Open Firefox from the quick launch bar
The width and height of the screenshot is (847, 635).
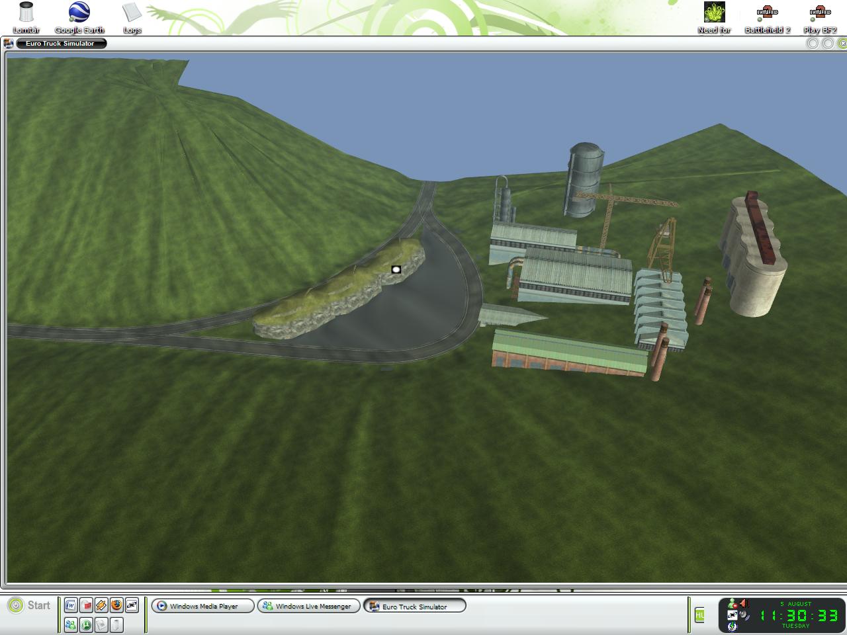click(x=116, y=605)
